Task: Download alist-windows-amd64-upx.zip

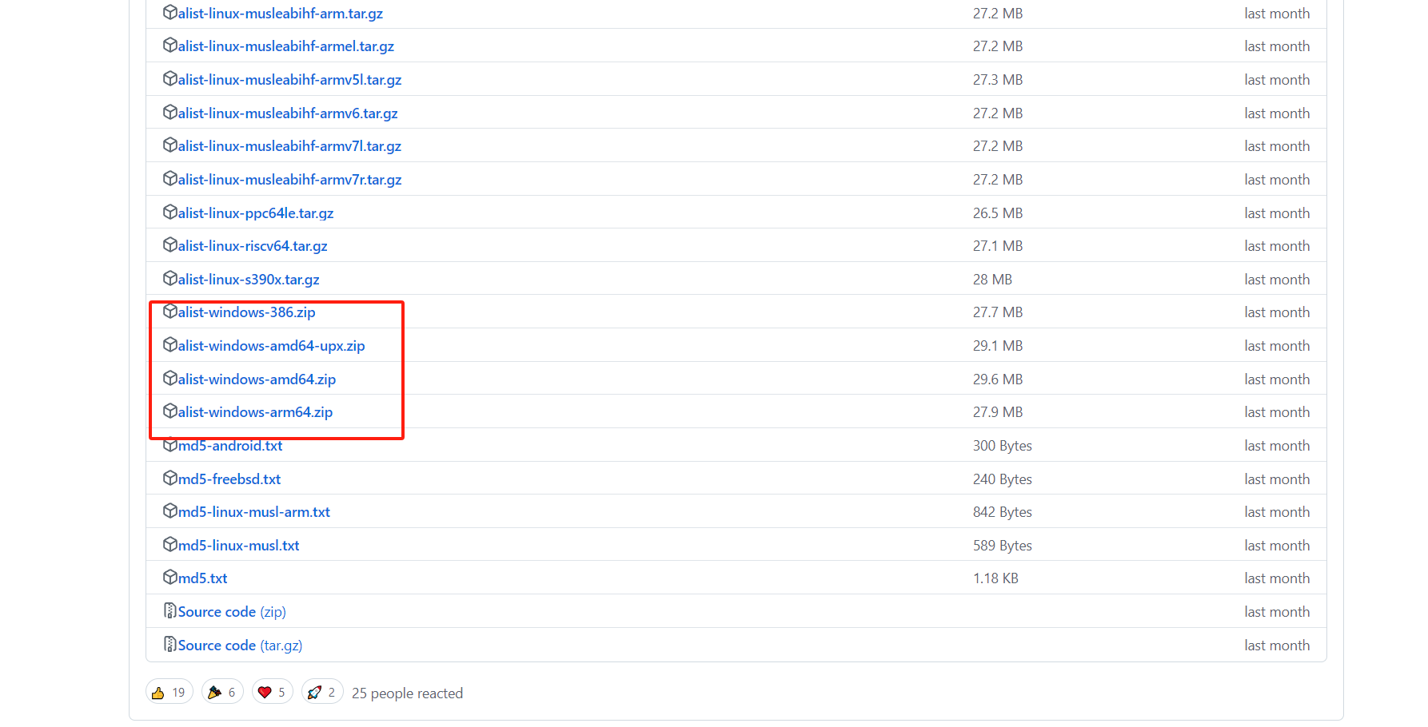Action: click(271, 346)
